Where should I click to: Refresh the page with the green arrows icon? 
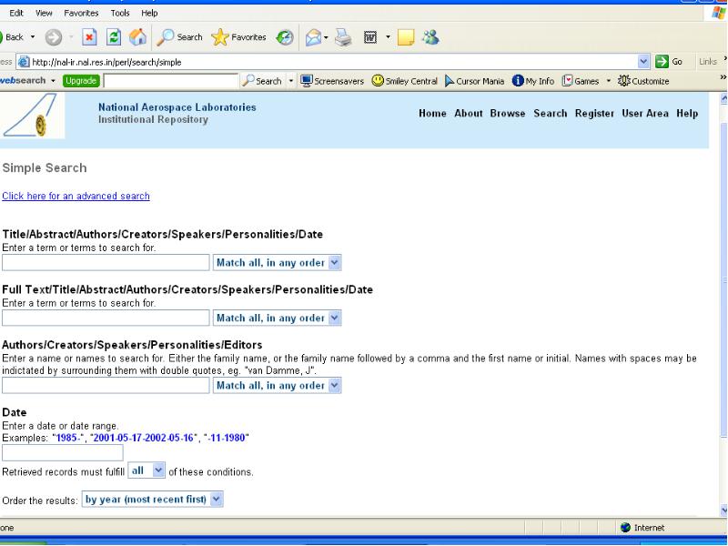point(114,37)
